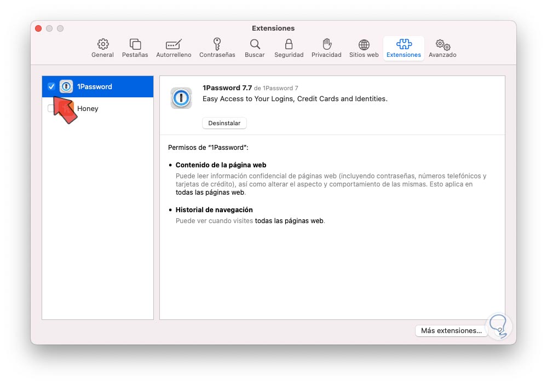The height and width of the screenshot is (385, 547).
Task: Click the 1Password icon in the sidebar list
Action: [x=66, y=86]
